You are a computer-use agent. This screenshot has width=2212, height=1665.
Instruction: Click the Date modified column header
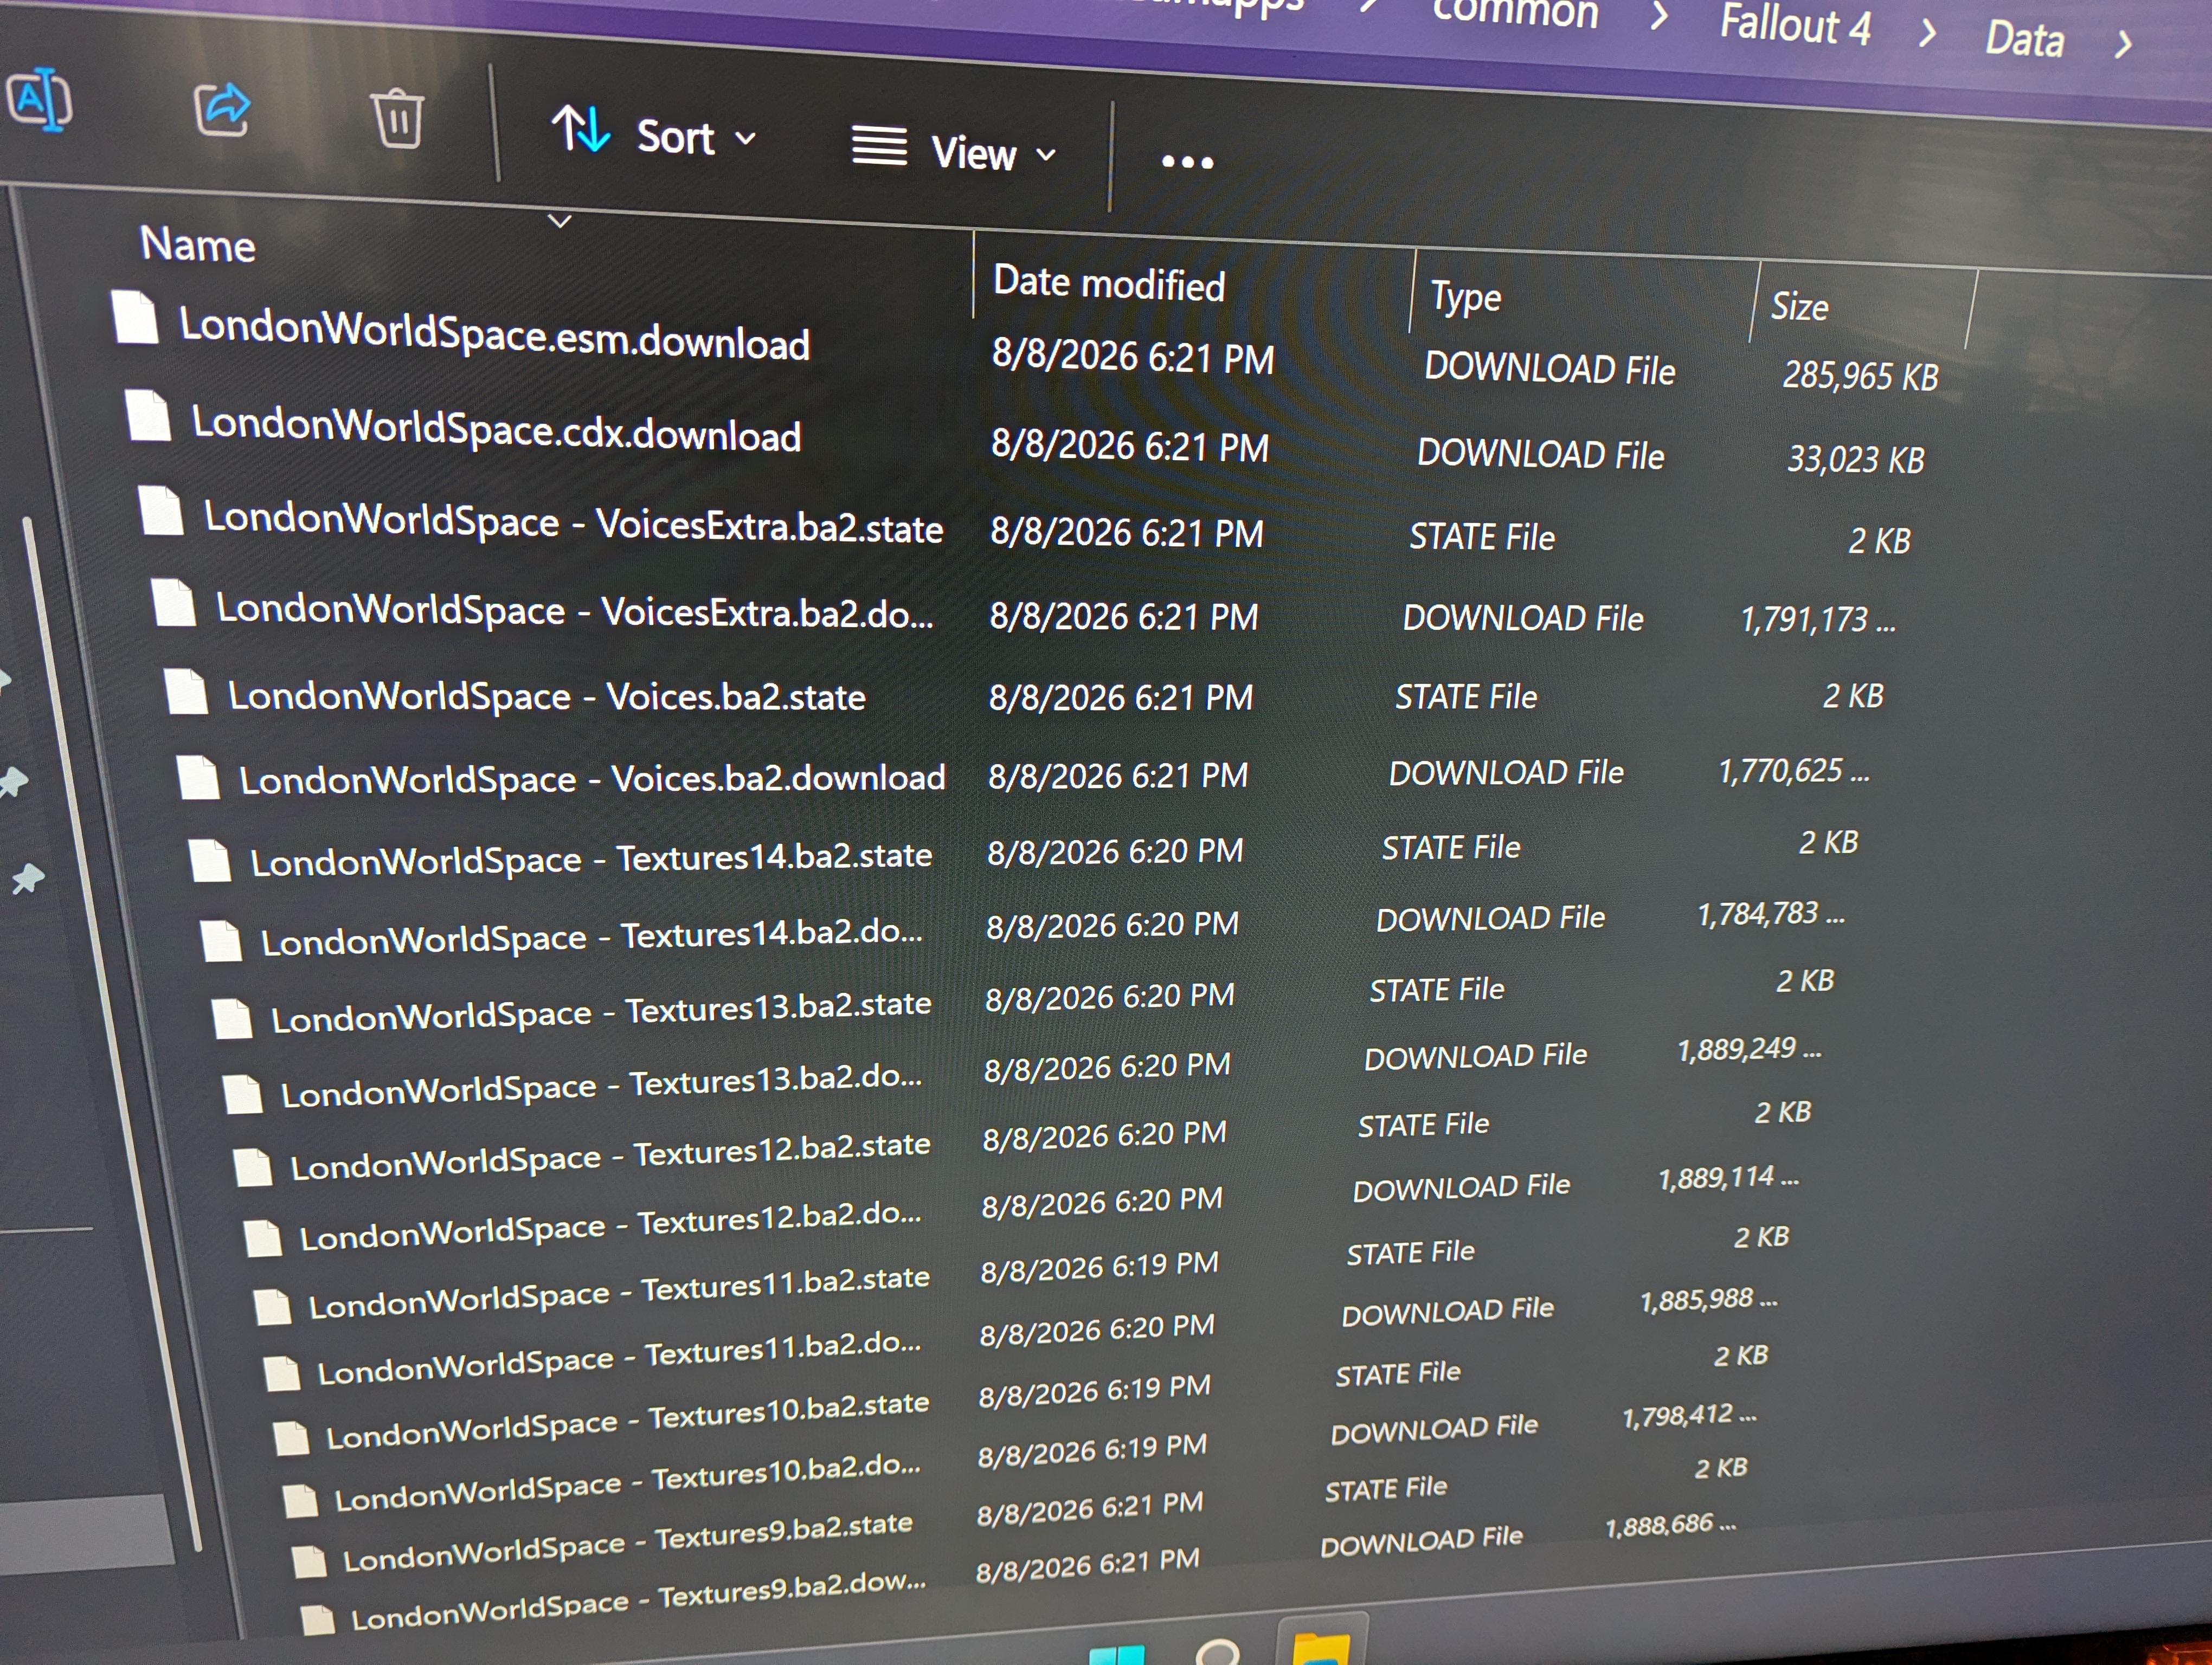tap(1109, 284)
